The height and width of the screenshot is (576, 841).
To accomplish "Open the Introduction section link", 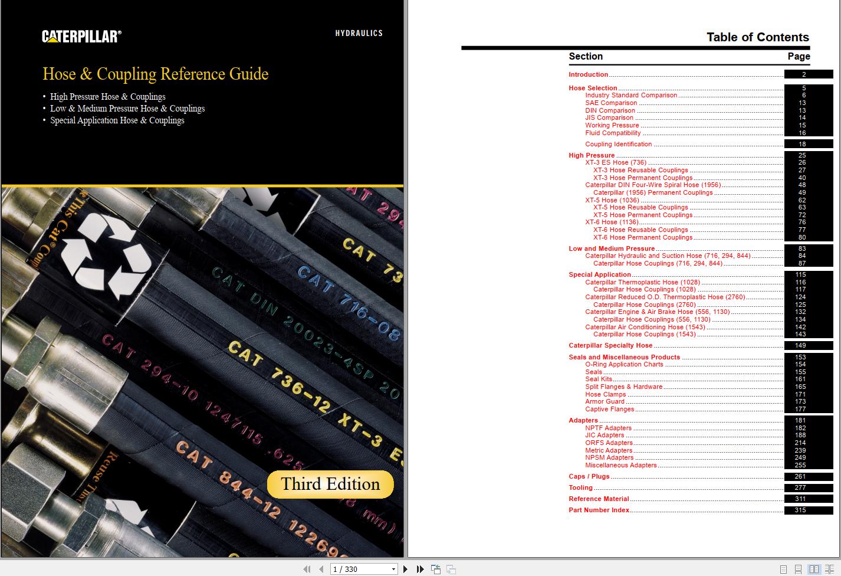I will point(588,74).
